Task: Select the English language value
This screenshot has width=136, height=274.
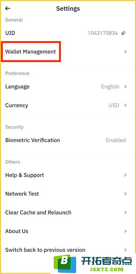Action: tap(110, 87)
